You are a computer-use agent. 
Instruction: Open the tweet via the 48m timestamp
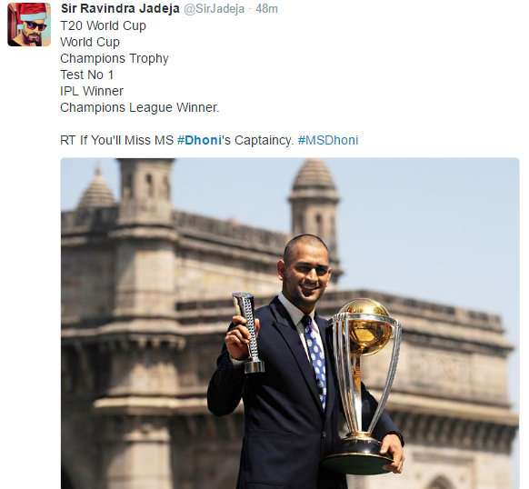[266, 9]
